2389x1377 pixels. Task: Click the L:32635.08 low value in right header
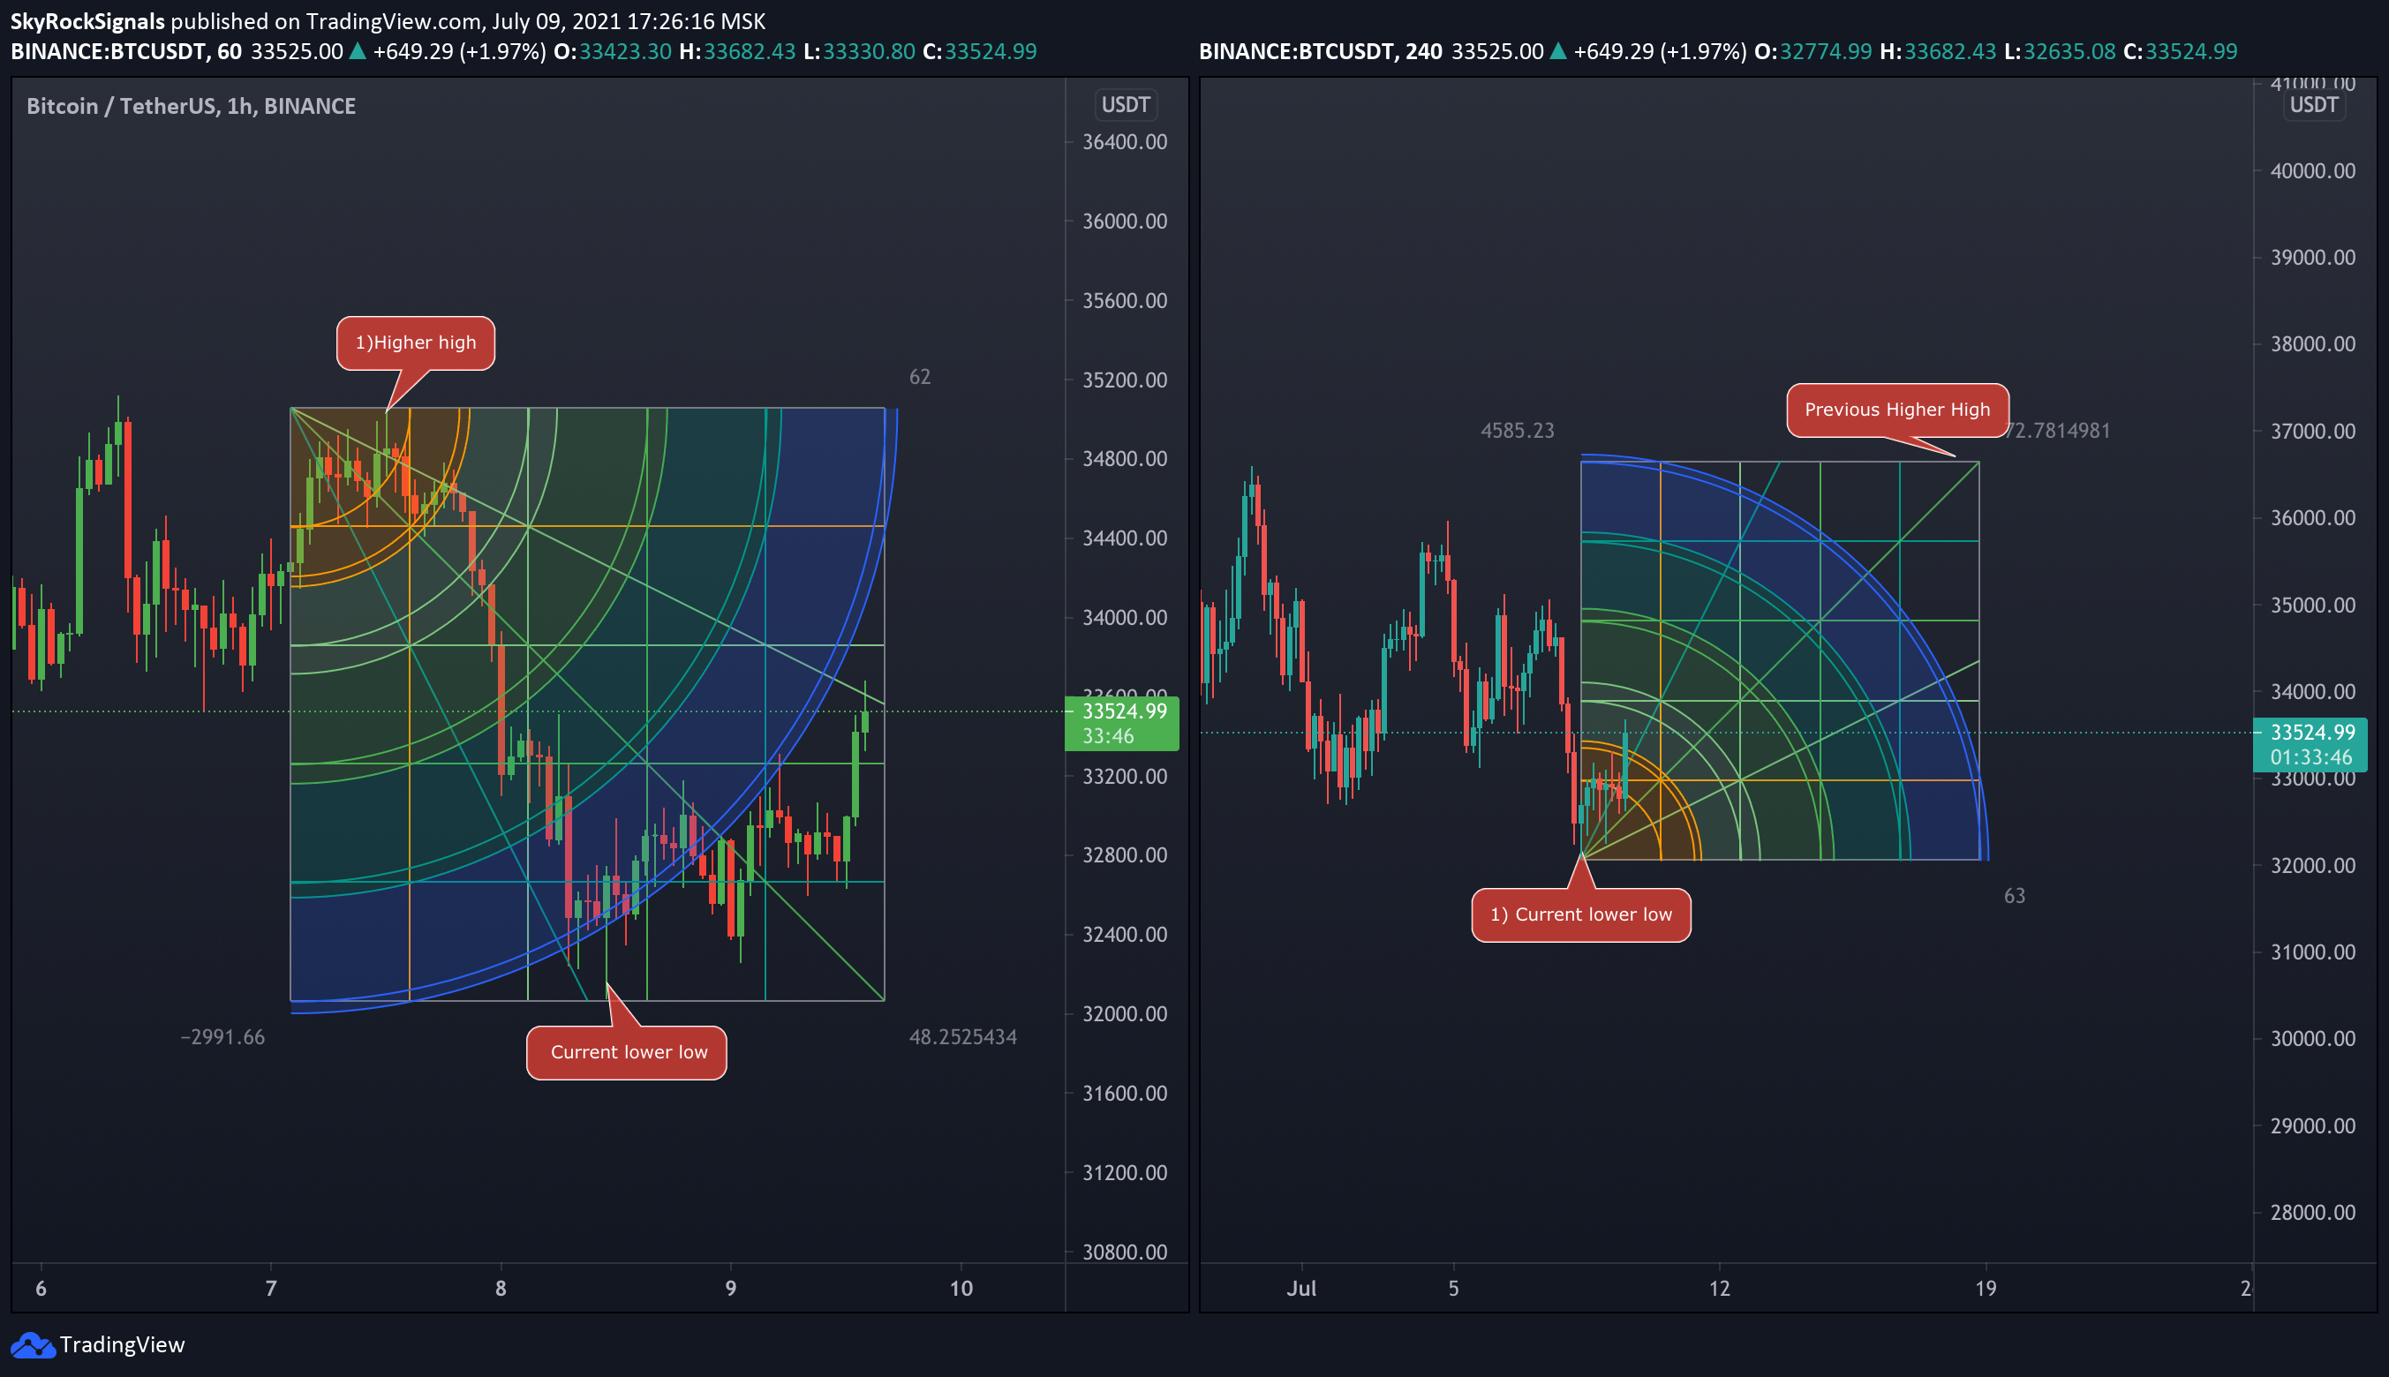click(x=2059, y=51)
